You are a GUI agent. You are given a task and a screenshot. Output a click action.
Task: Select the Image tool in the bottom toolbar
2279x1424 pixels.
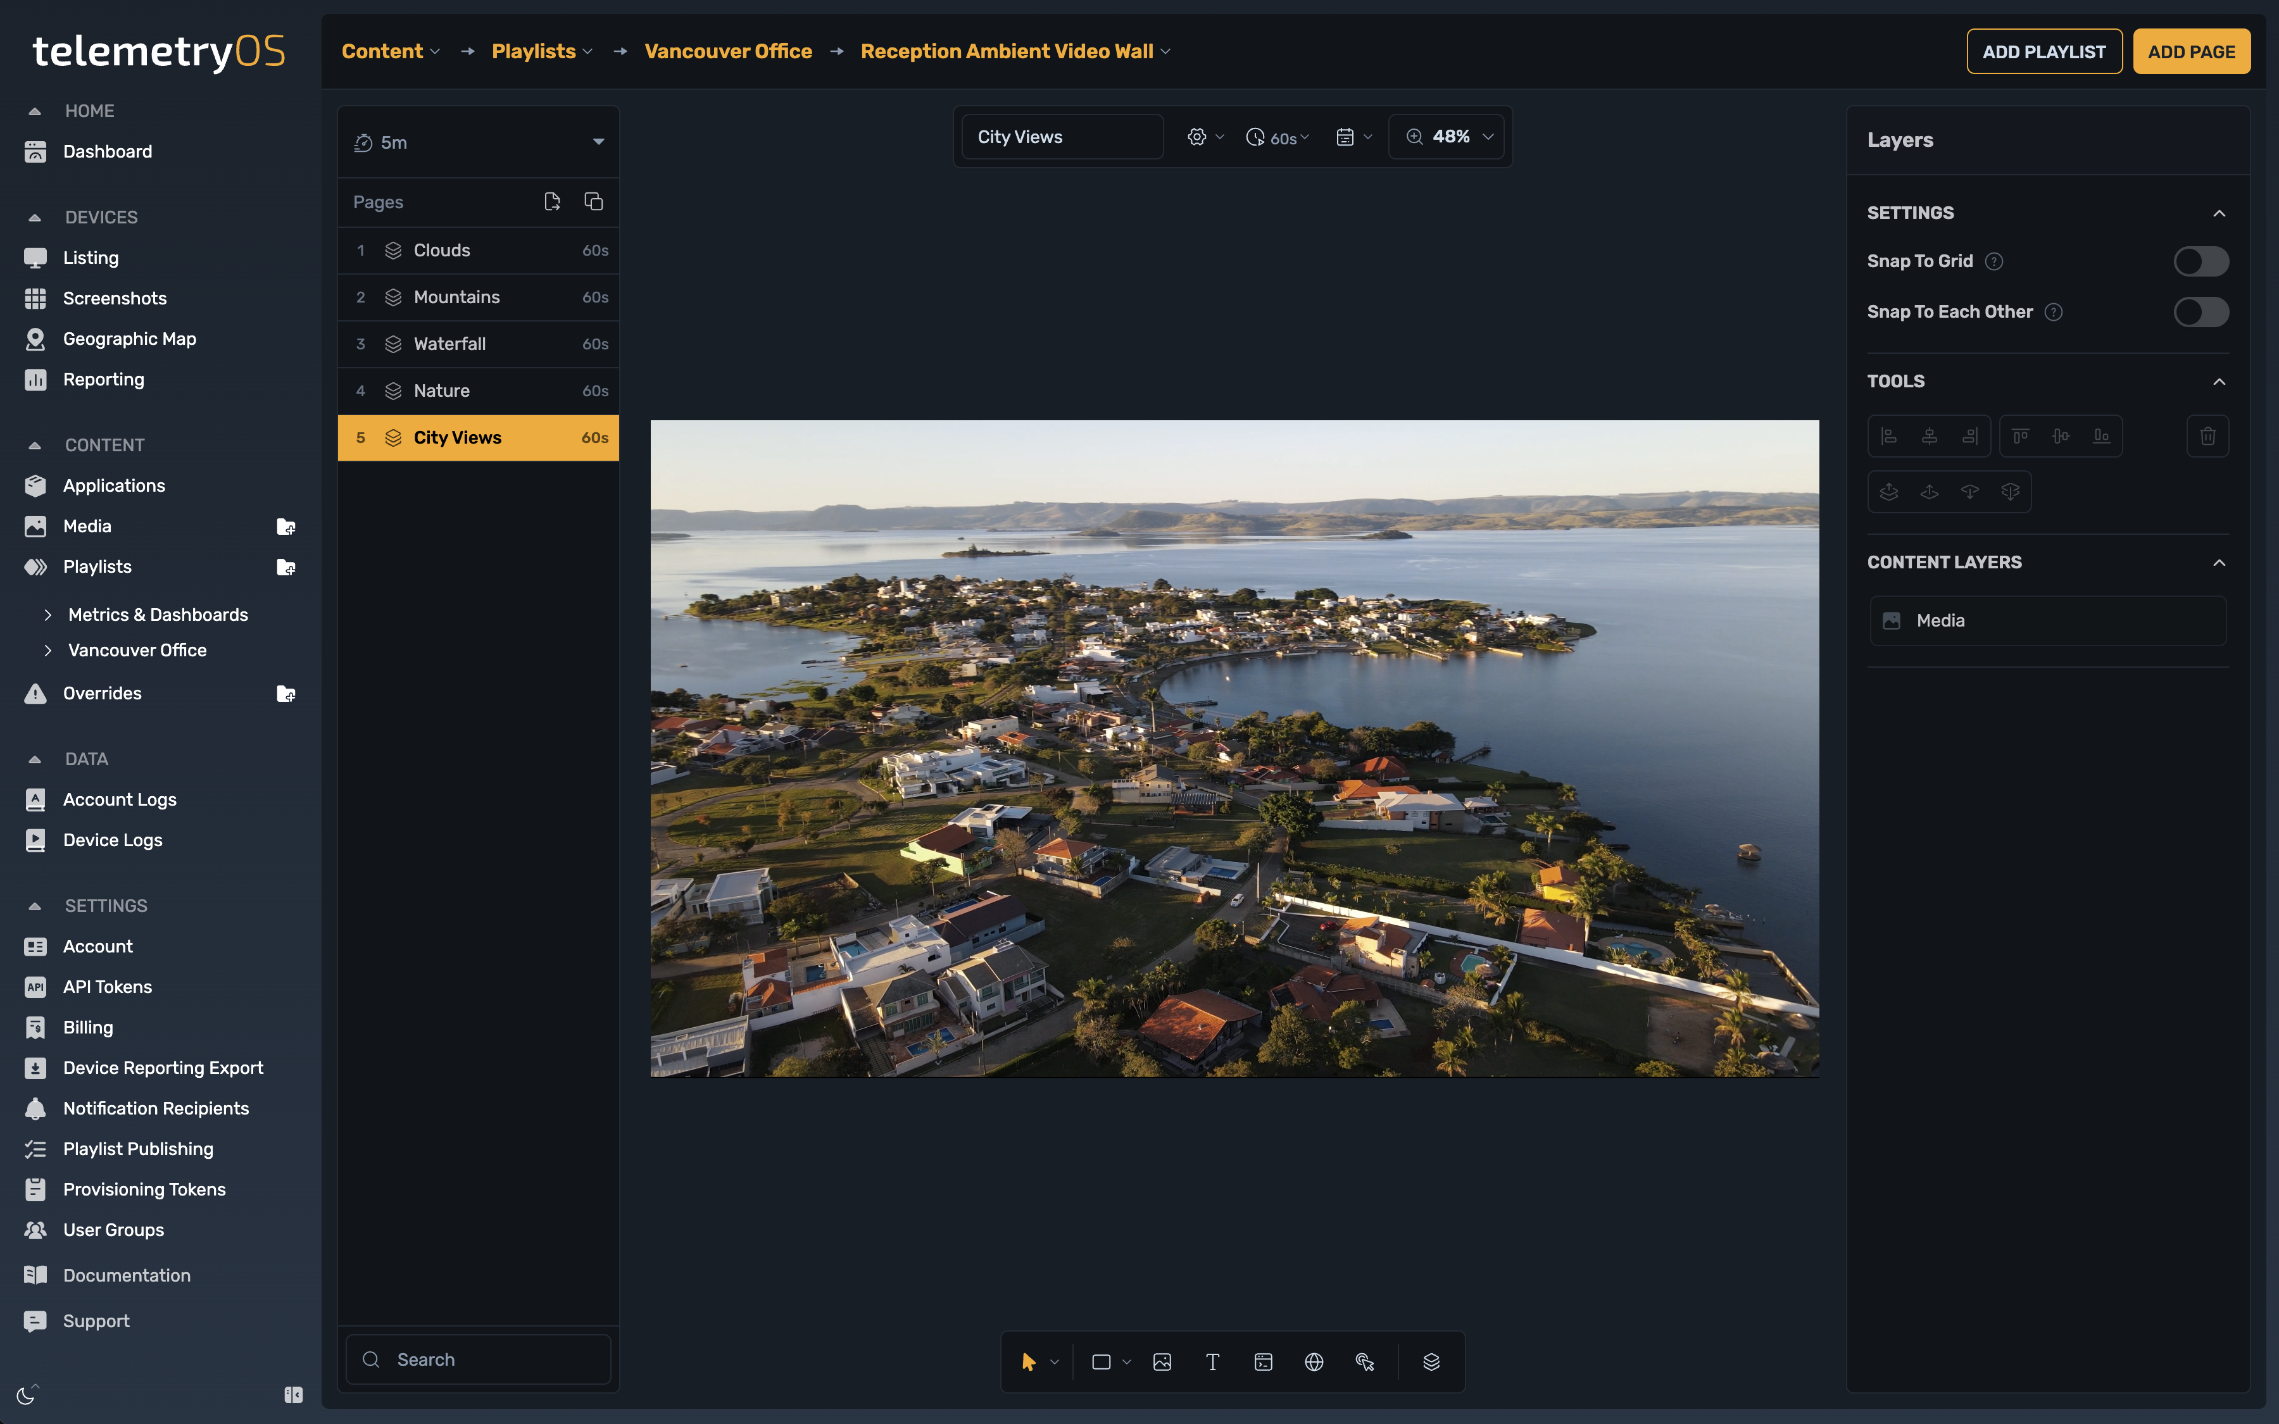click(x=1162, y=1361)
